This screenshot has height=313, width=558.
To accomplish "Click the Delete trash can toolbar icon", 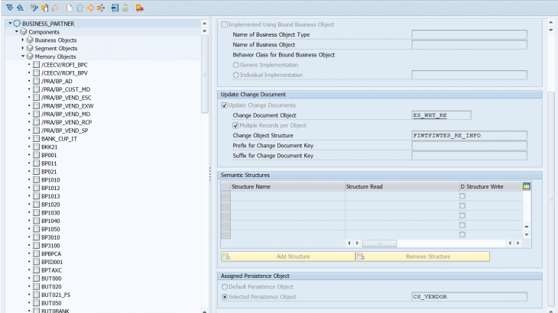I will 79,8.
